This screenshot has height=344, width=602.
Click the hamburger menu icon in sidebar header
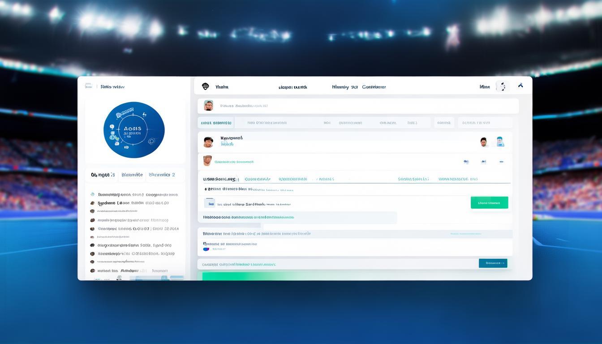[x=88, y=86]
